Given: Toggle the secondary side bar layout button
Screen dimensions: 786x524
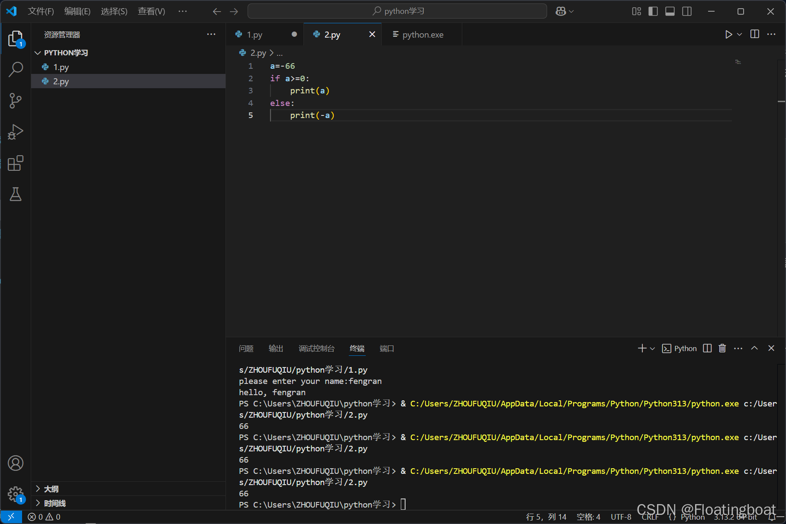Looking at the screenshot, I should pyautogui.click(x=687, y=11).
